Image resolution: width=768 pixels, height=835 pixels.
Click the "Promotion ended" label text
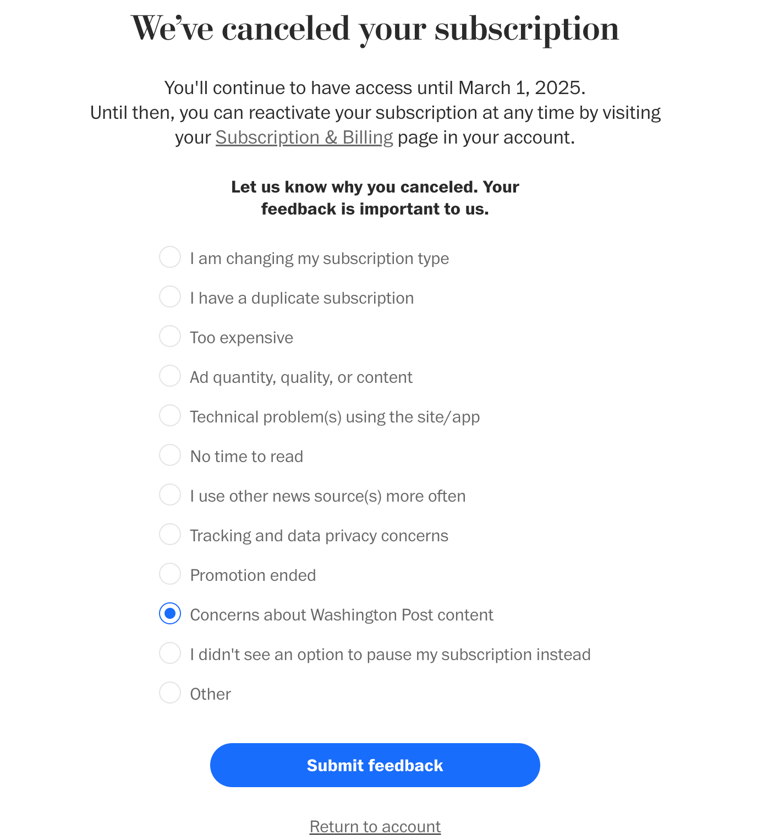253,575
